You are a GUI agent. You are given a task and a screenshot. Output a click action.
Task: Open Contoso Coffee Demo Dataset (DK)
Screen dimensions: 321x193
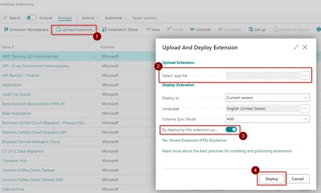(x=33, y=180)
